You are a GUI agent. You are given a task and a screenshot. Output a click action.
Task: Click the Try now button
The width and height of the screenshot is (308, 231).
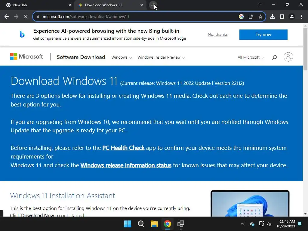263,35
